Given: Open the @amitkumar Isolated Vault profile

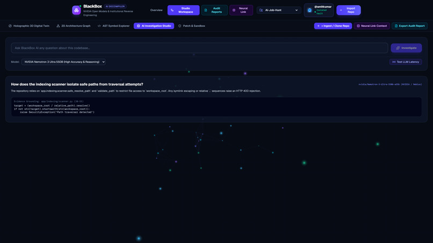Looking at the screenshot, I should [x=319, y=10].
